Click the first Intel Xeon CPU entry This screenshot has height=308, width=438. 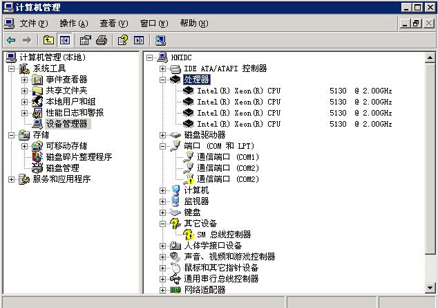(238, 91)
